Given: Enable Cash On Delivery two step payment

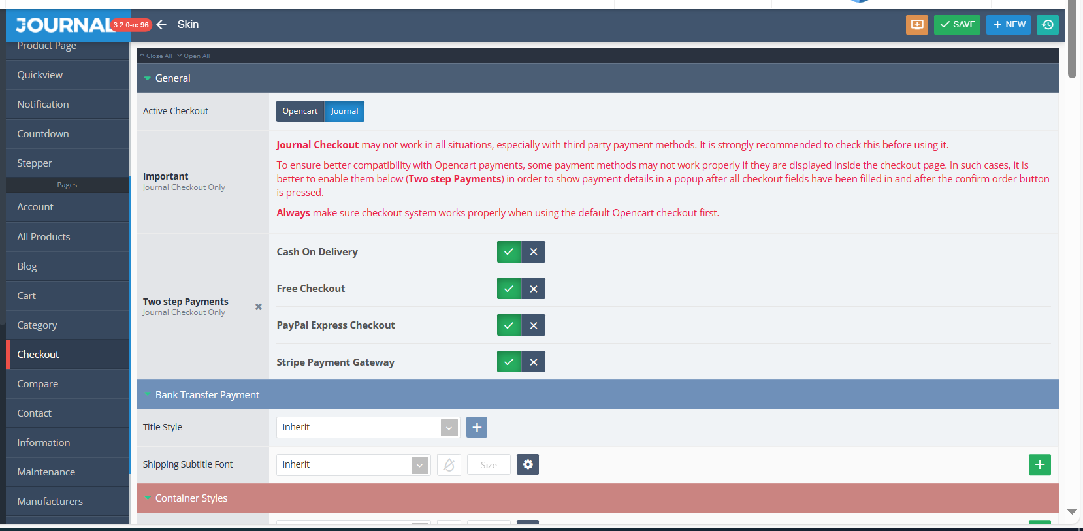Looking at the screenshot, I should (509, 251).
